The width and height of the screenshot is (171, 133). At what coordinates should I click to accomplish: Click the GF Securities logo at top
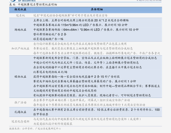tap(23, 1)
